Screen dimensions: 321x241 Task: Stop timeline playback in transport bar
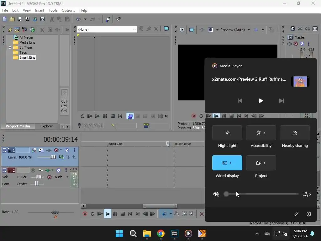coord(123,214)
